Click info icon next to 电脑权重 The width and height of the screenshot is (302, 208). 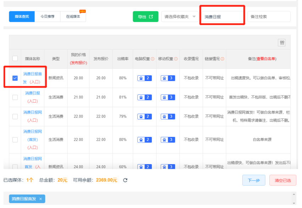click(153, 59)
